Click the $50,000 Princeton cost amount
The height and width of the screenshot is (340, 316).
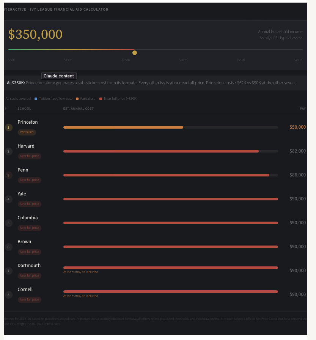pos(297,127)
